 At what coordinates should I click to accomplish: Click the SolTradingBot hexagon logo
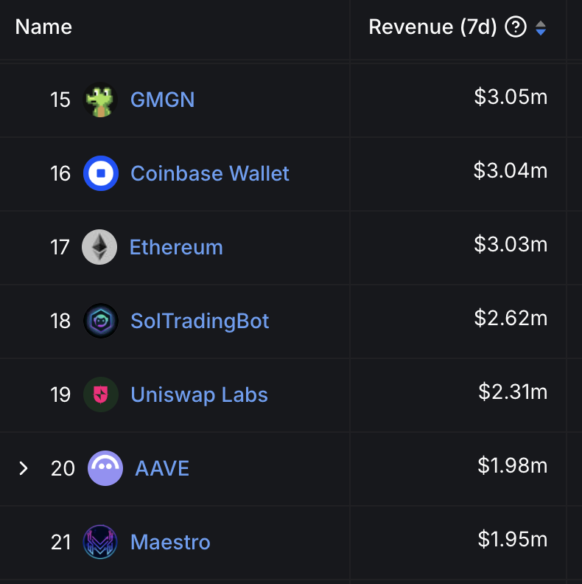coord(101,321)
